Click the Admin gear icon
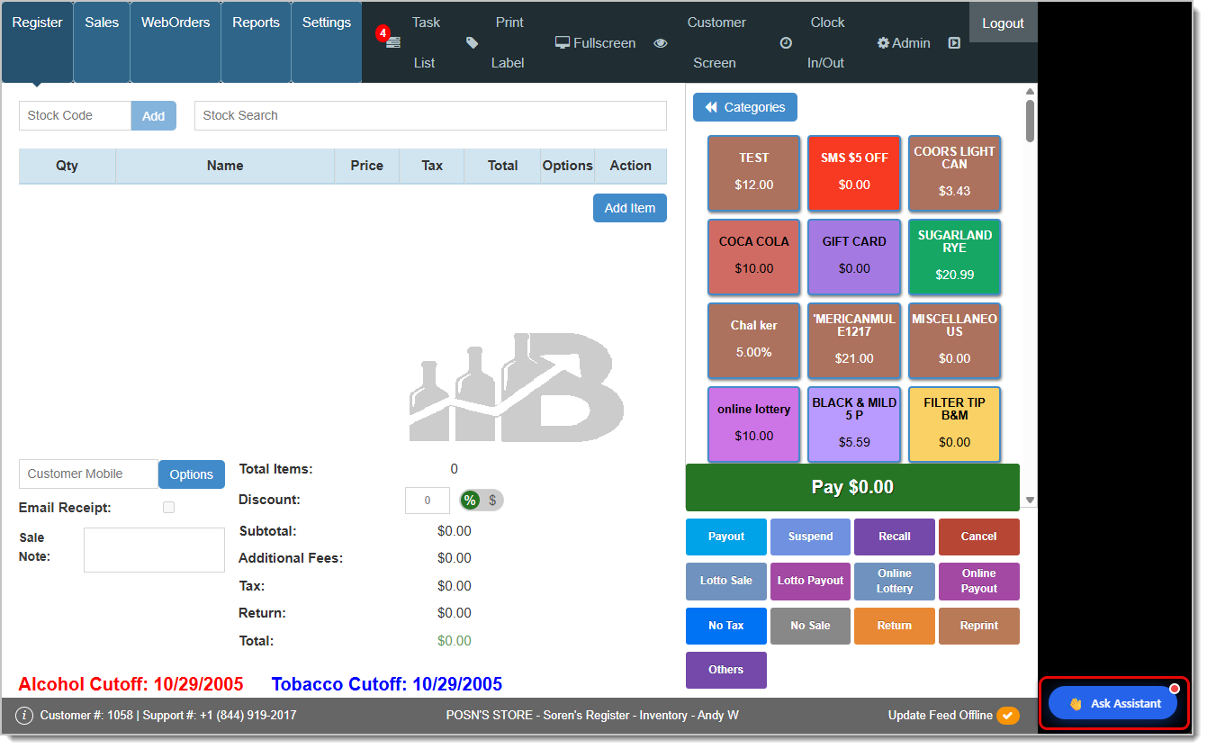The image size is (1207, 749). point(883,42)
